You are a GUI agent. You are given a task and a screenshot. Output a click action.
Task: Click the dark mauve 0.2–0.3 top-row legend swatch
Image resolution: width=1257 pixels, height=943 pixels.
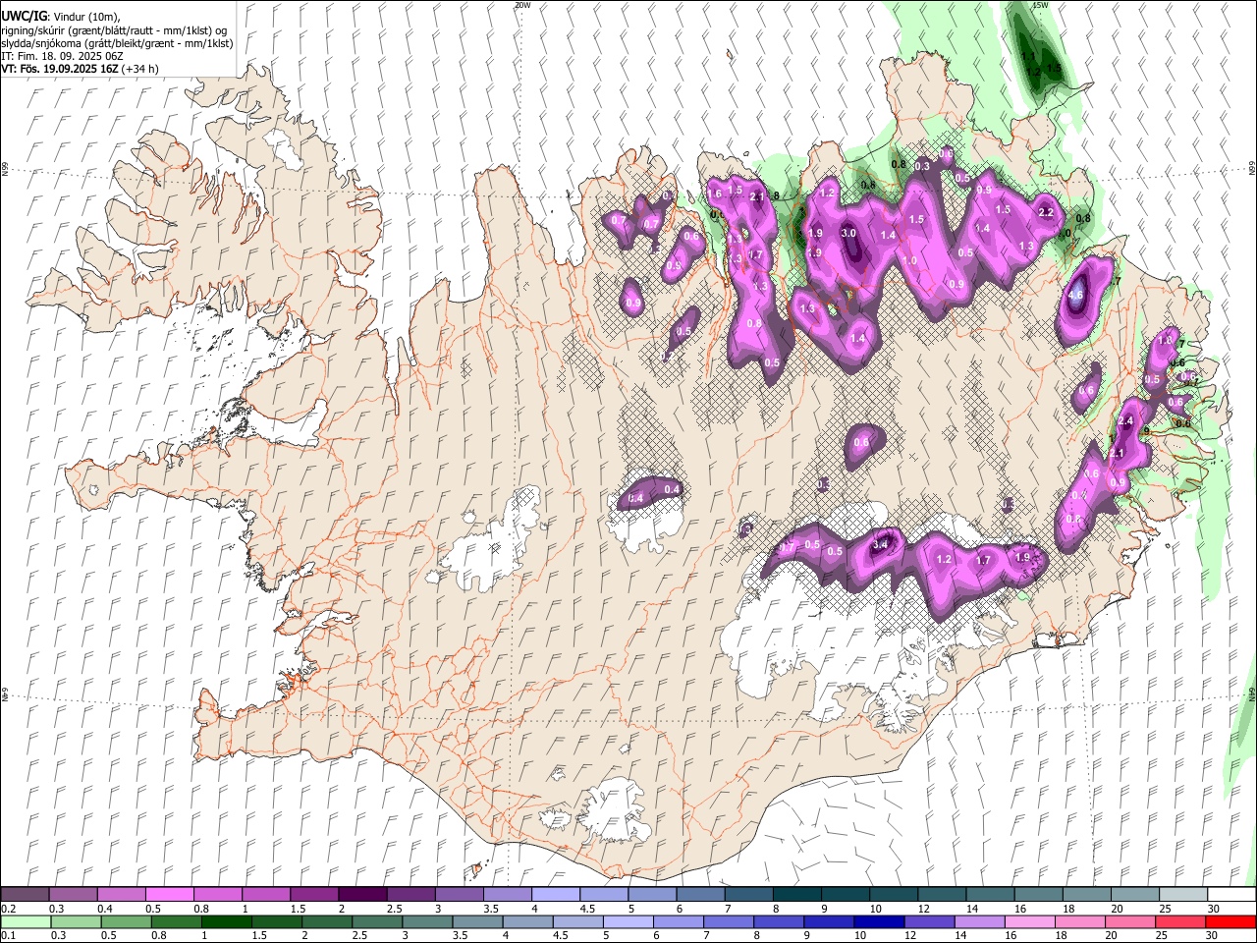(25, 895)
